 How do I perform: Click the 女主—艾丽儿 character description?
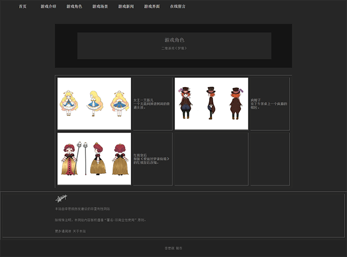click(145, 104)
